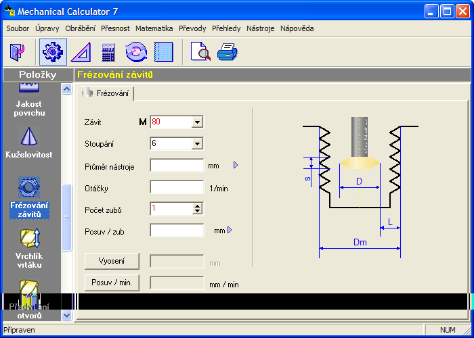Viewport: 474px width, 338px height.
Task: Select the gear machining toolbar icon
Action: tap(53, 52)
